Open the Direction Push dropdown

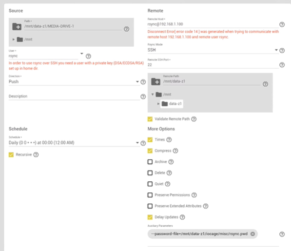(x=74, y=82)
